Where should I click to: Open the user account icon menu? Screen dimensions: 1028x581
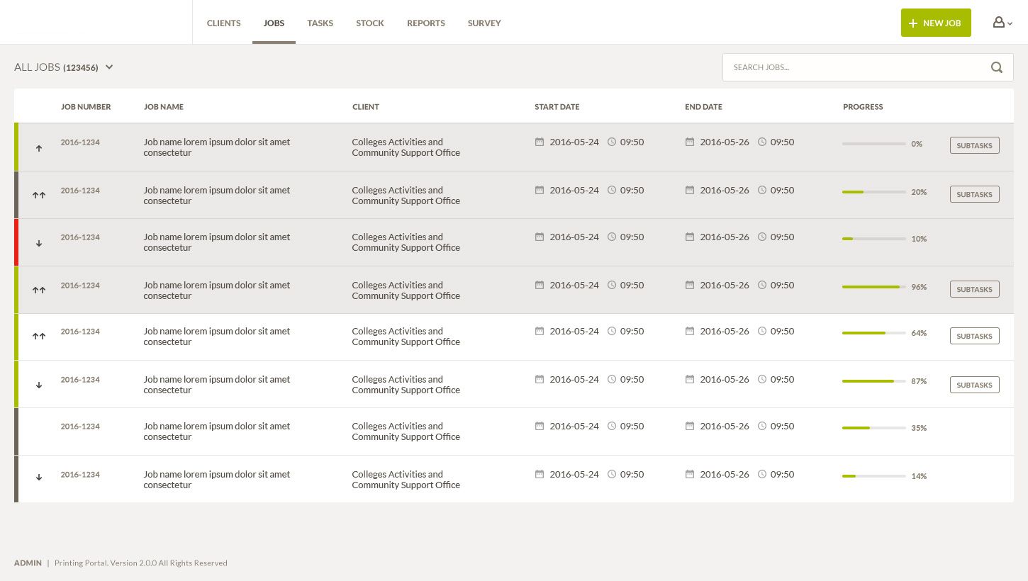(x=1001, y=23)
